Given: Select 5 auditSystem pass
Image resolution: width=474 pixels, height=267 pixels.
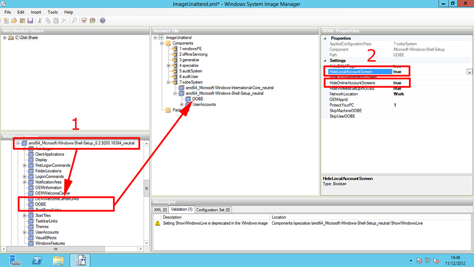Looking at the screenshot, I should (x=191, y=71).
